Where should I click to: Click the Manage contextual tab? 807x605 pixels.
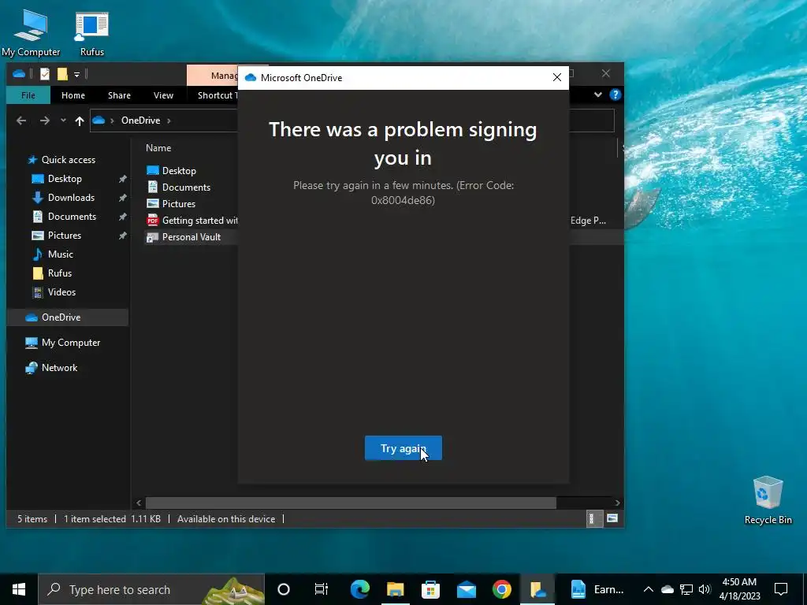tap(213, 76)
